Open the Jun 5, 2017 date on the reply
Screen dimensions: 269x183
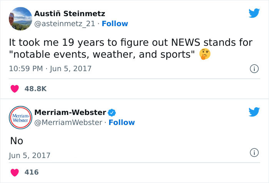(30, 155)
